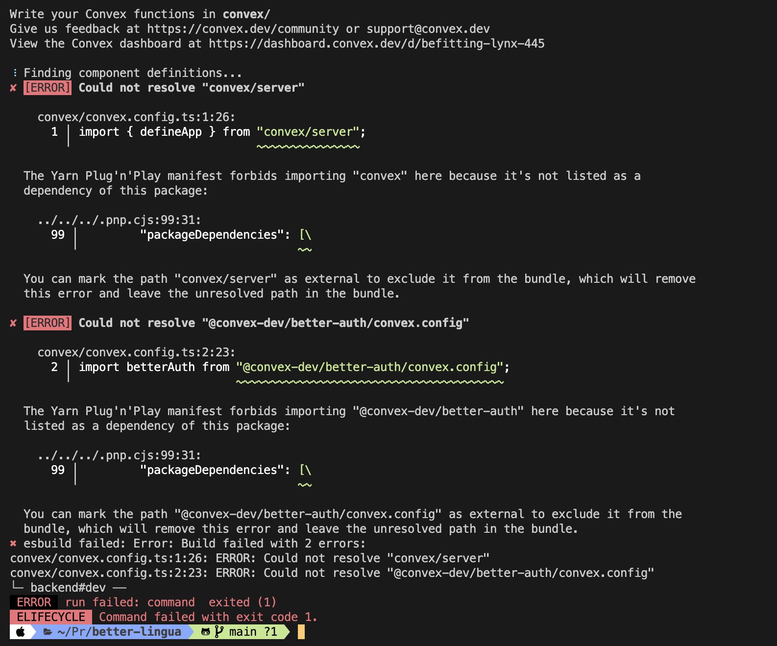Click the Apple logo prompt segment

click(x=20, y=632)
